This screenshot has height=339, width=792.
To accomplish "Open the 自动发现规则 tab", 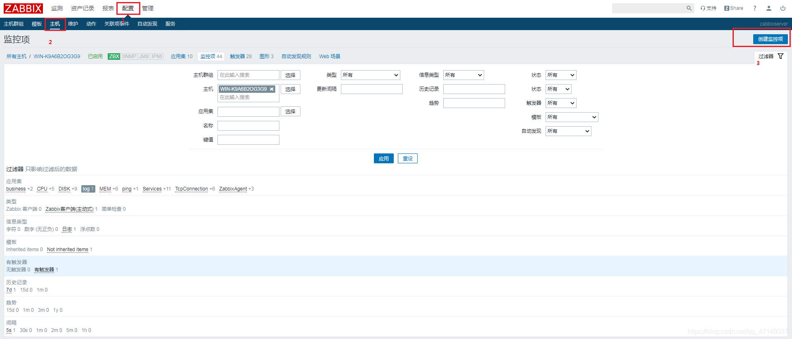I will click(296, 56).
